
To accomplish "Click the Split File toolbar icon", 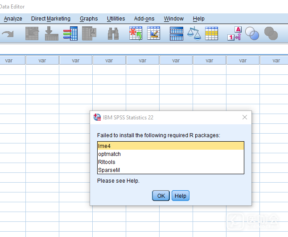I will tap(177, 34).
